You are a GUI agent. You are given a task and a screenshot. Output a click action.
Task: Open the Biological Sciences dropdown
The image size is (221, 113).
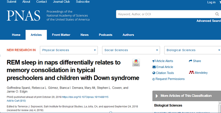(x=193, y=50)
